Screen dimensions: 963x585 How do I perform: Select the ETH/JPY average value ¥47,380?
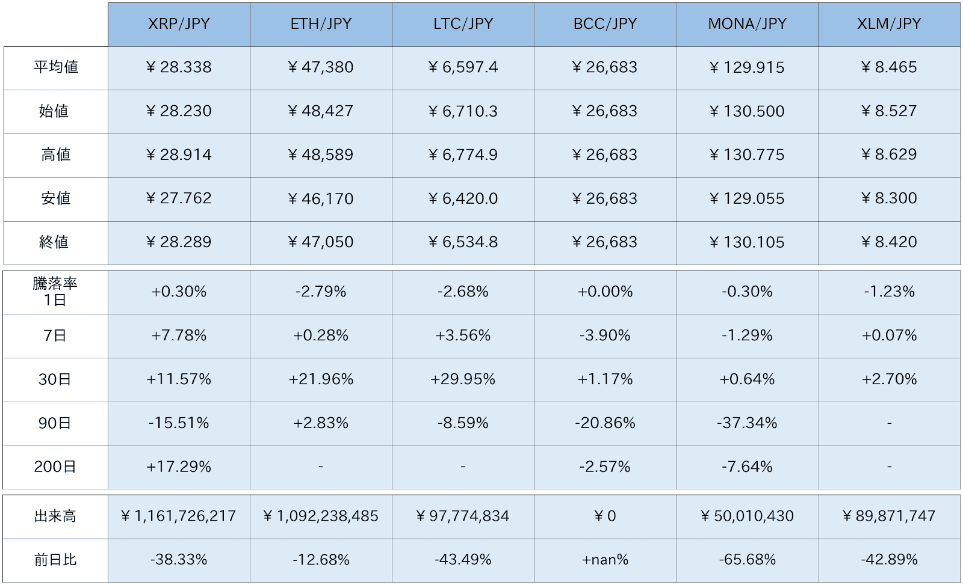tap(321, 67)
